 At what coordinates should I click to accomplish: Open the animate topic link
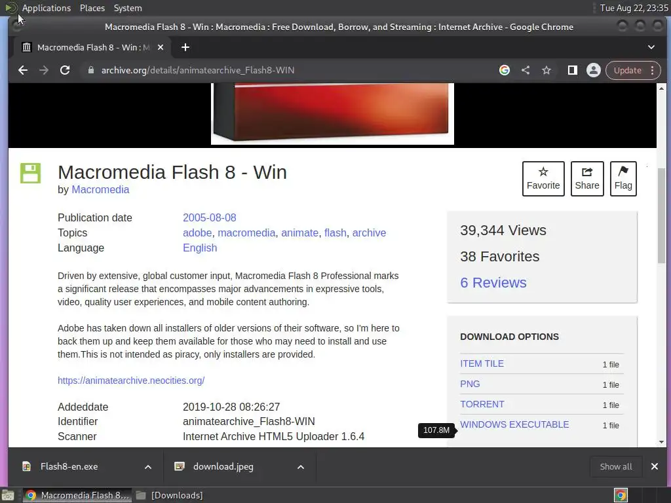299,233
